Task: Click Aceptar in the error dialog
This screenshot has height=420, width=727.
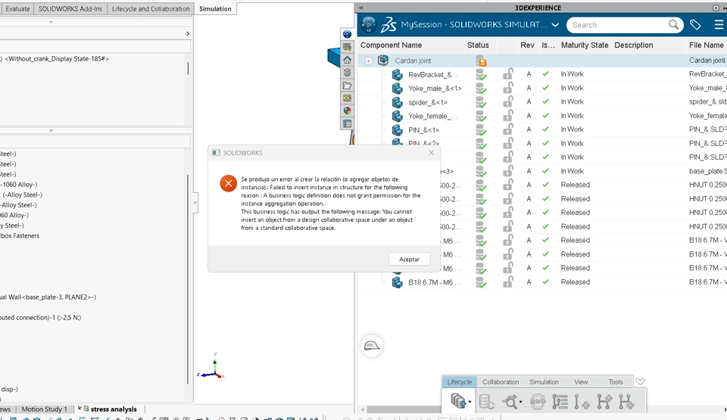Action: pyautogui.click(x=410, y=259)
